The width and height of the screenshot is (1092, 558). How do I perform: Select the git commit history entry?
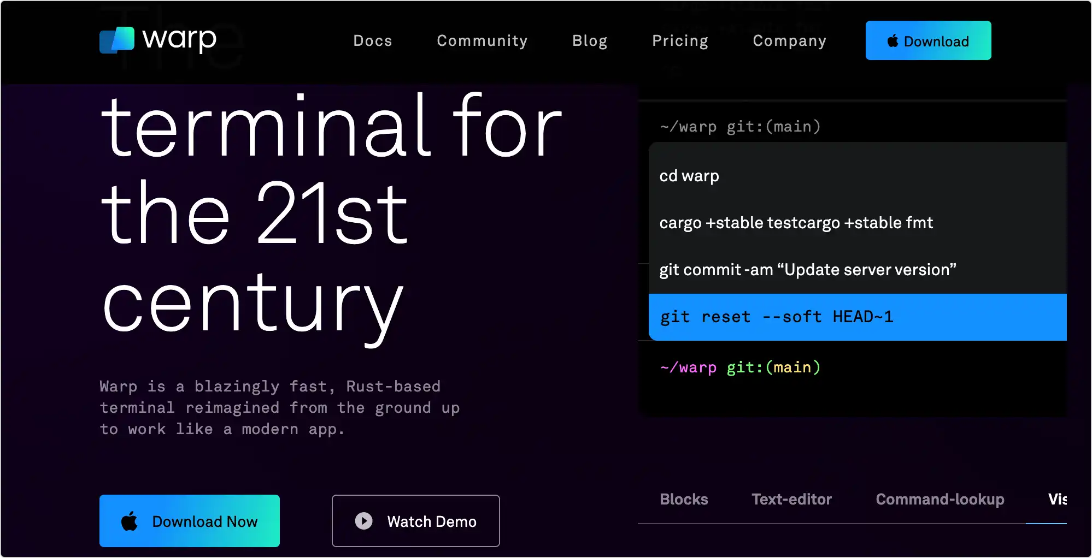tap(858, 270)
